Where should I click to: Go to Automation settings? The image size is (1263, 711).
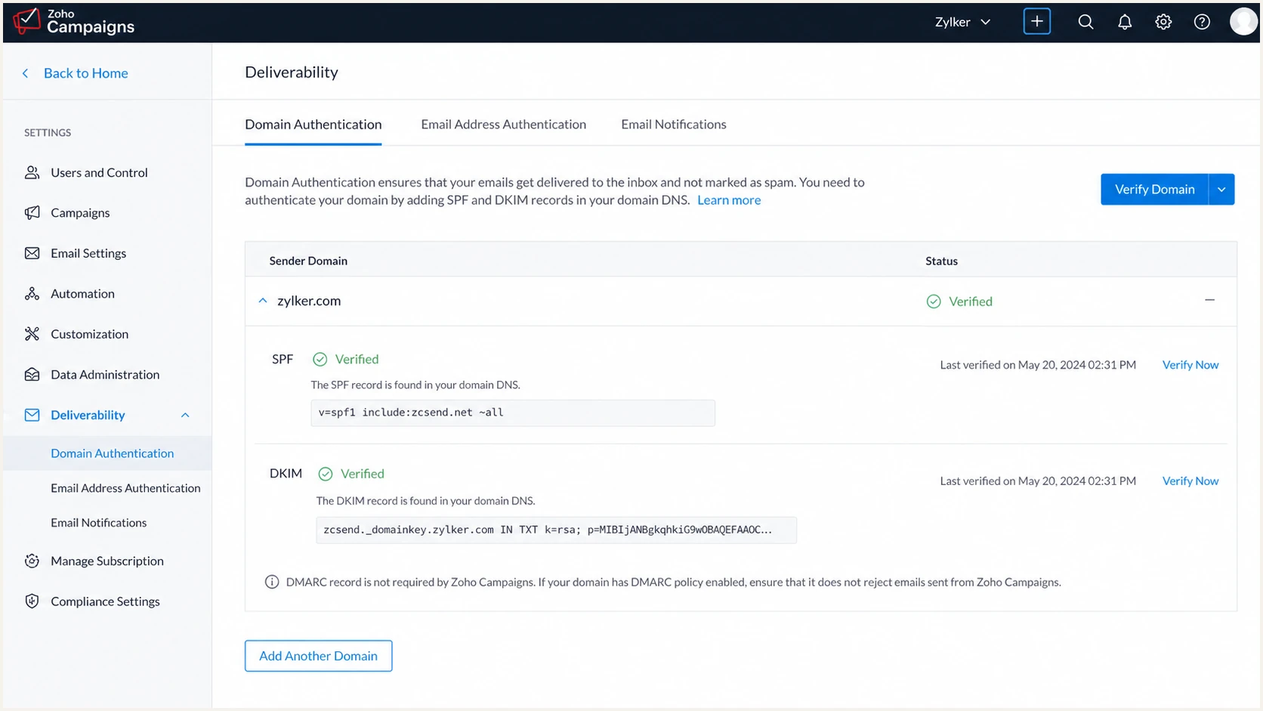[x=82, y=293]
